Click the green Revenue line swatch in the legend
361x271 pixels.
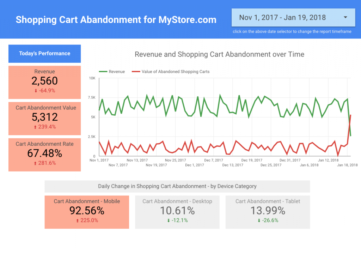pyautogui.click(x=103, y=71)
